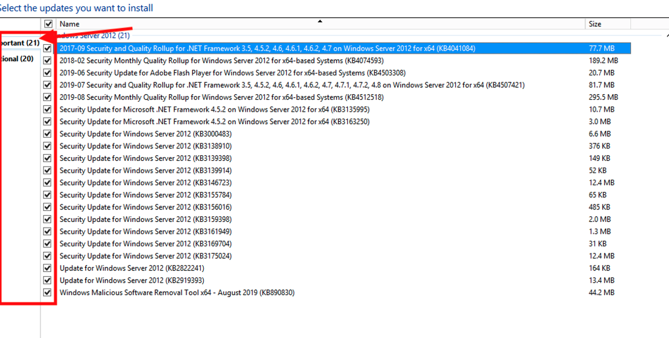Click the 485 KB size value
Screen dimensions: 669x338
[599, 208]
